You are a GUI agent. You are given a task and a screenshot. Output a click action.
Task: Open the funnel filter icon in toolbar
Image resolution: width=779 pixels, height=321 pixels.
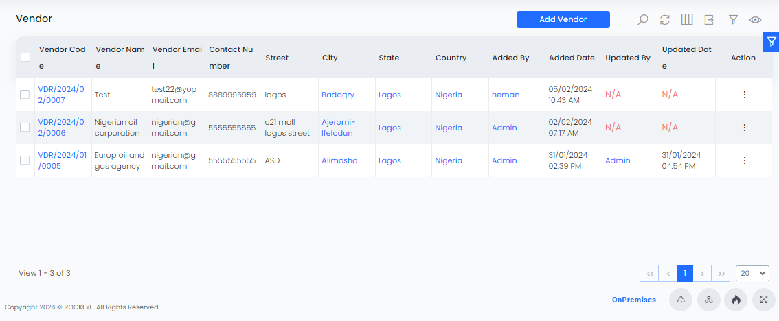(x=733, y=20)
